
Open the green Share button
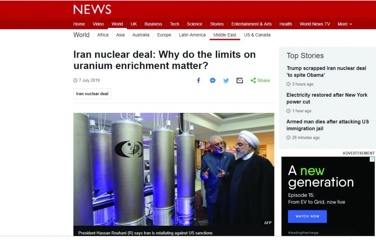[x=261, y=81]
